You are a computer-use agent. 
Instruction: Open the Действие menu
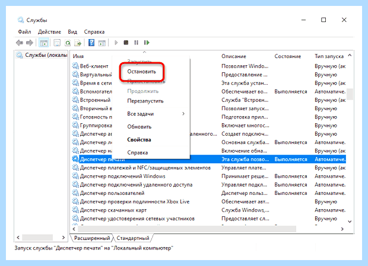pyautogui.click(x=49, y=32)
